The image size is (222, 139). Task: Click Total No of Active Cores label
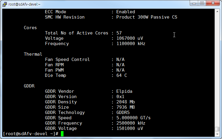pos(76,33)
